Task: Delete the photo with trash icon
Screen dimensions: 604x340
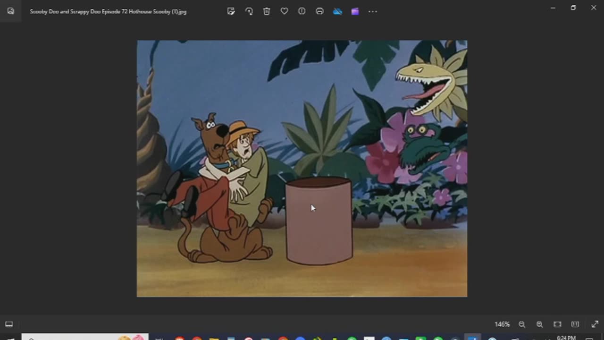Action: 267,11
